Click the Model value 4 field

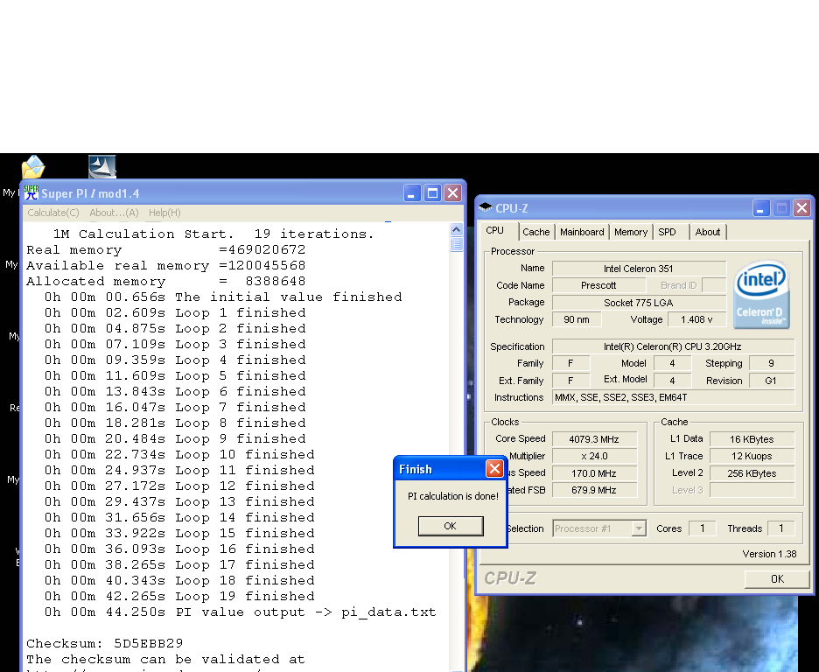tap(672, 363)
